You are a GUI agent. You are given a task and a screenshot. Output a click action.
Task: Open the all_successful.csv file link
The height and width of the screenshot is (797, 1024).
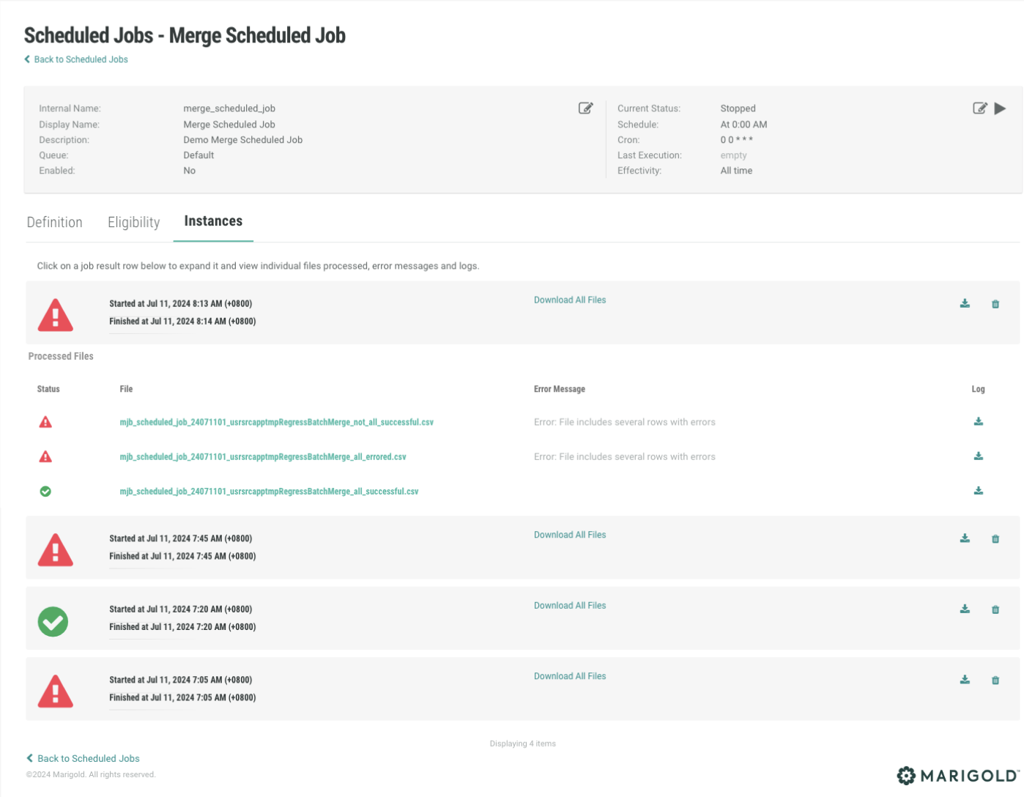(x=269, y=492)
